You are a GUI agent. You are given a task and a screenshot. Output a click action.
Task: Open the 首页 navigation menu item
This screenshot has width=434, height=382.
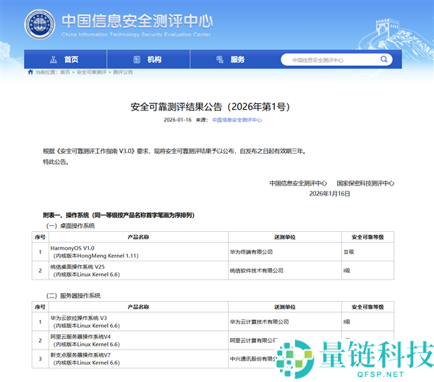(70, 60)
